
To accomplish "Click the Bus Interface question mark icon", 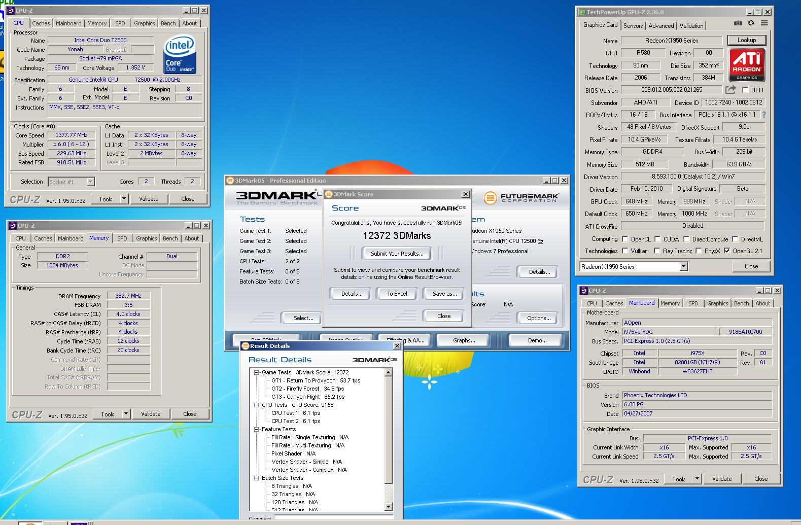I will click(764, 115).
